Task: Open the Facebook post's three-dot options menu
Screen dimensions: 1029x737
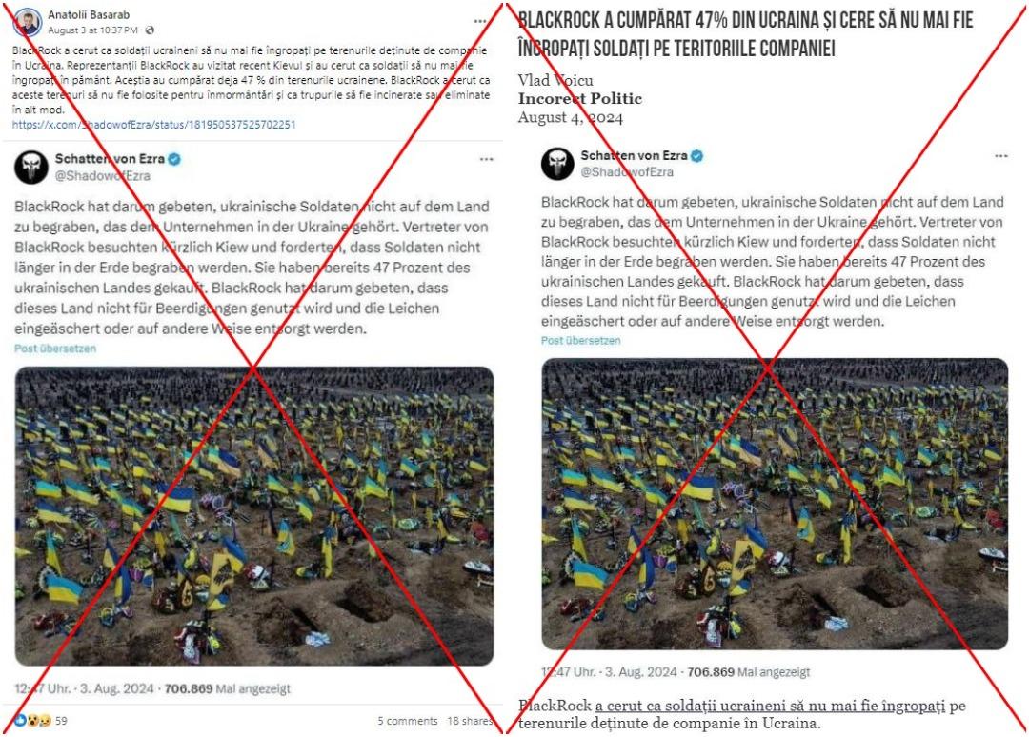Action: point(481,22)
